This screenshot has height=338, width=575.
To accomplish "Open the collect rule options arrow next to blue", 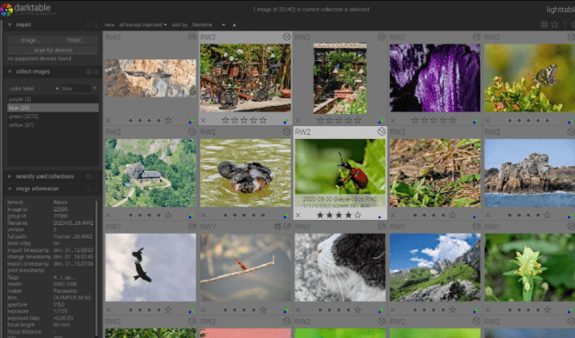I will 95,88.
